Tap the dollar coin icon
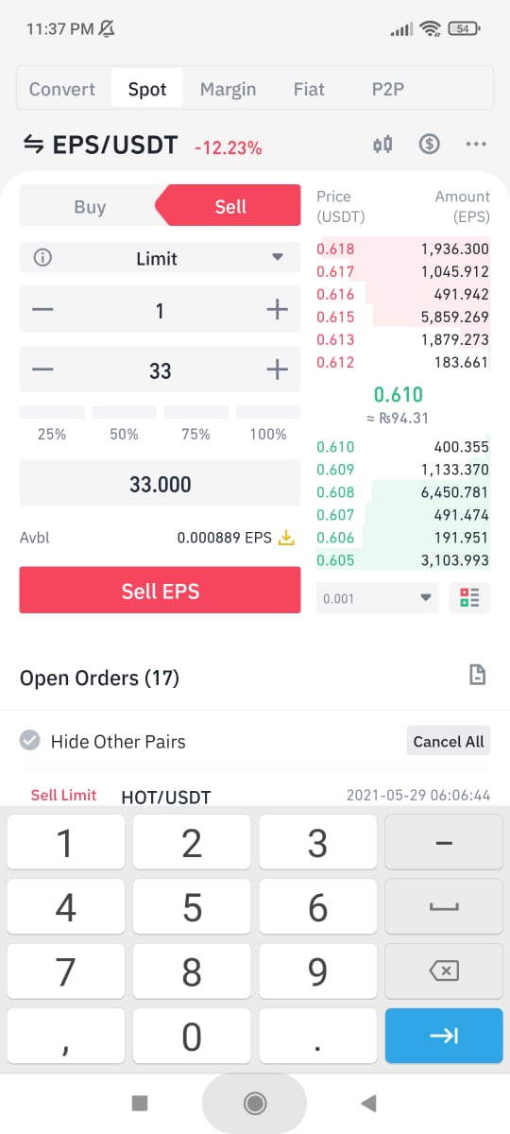This screenshot has height=1134, width=510. [430, 145]
